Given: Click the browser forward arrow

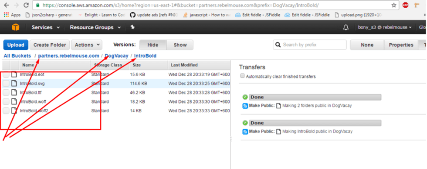Looking at the screenshot, I should [x=16, y=5].
